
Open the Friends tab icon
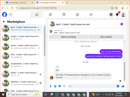50,14
